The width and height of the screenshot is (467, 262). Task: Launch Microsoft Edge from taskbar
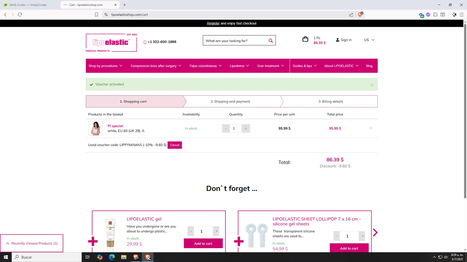click(x=112, y=257)
